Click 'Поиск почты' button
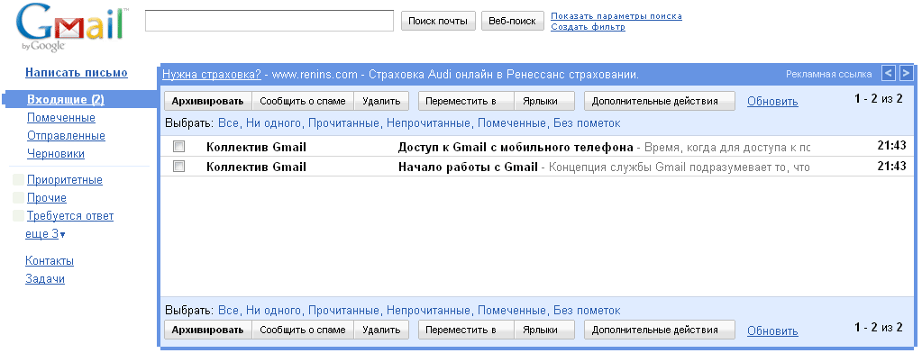922x353 pixels. 438,21
